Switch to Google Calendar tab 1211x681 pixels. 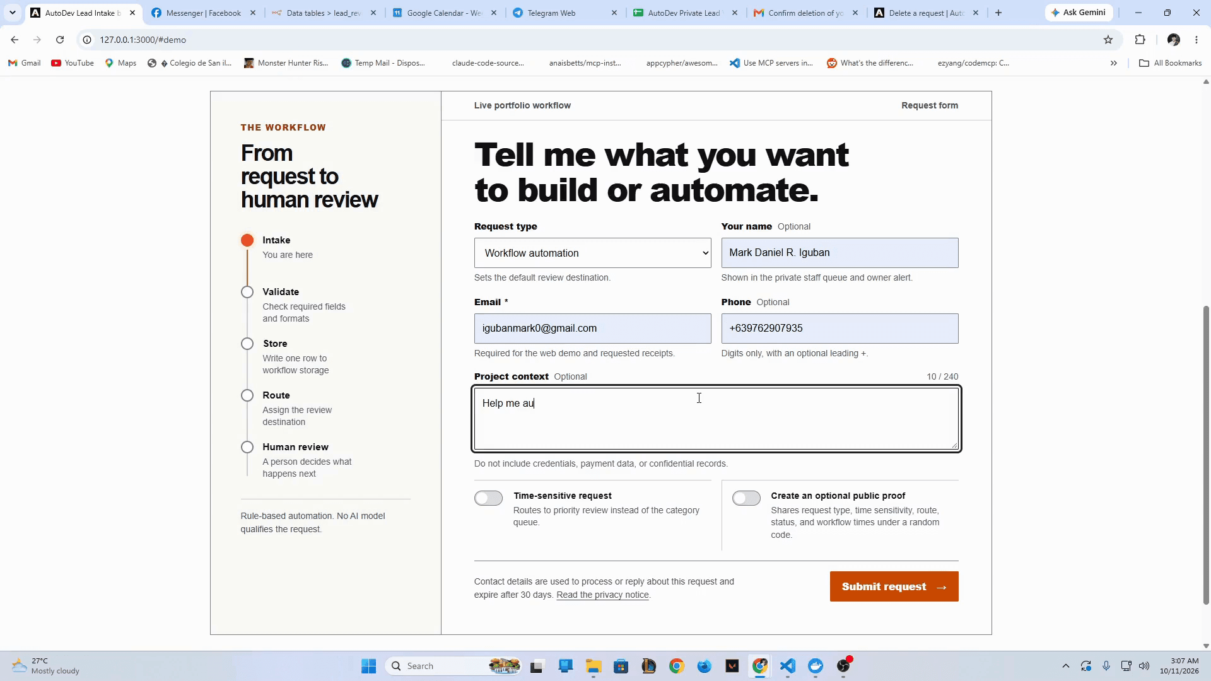coord(444,13)
